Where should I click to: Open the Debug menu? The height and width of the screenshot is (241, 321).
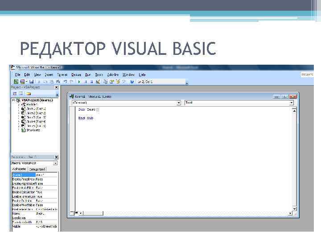click(x=76, y=75)
